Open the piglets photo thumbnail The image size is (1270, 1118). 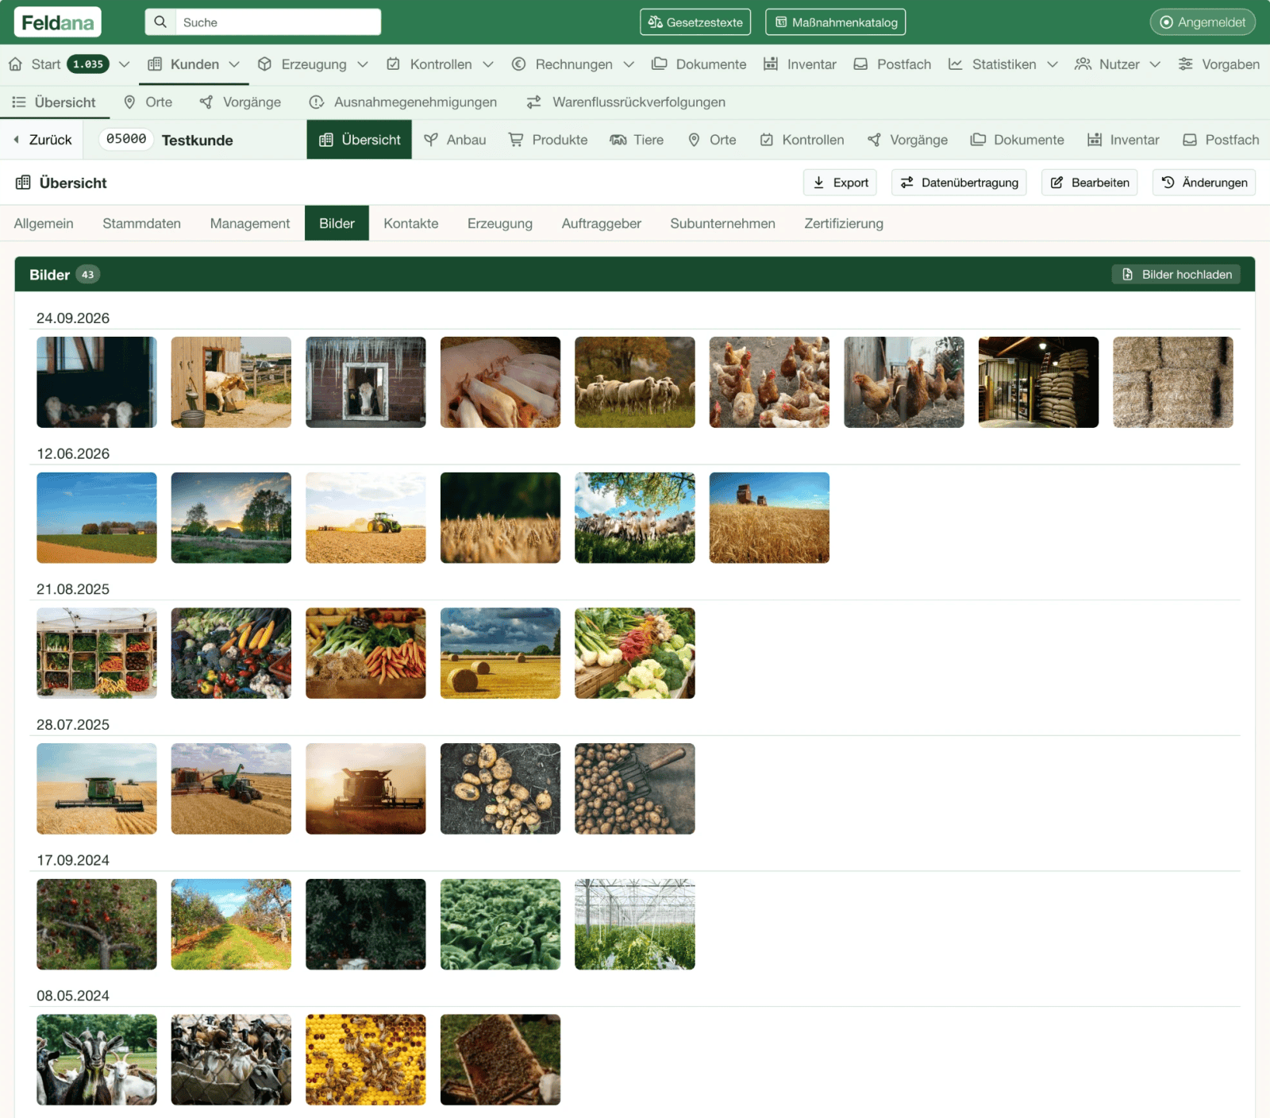point(501,382)
